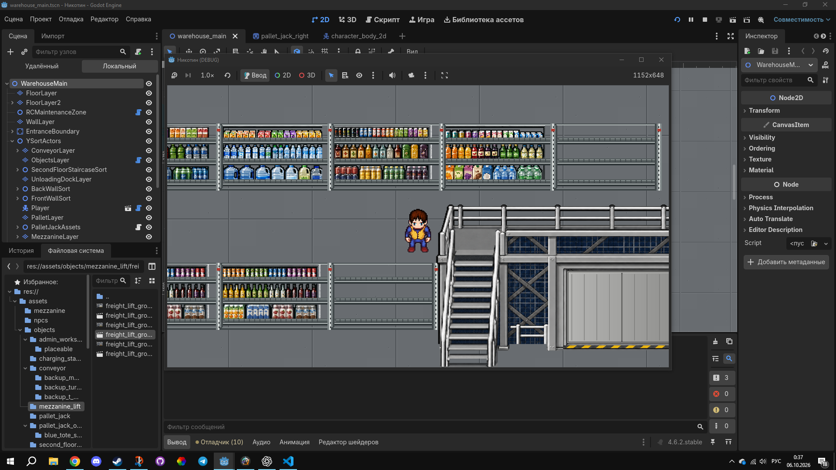Expand the FloorLayer2 node
Screen dimensions: 836x470
click(12, 103)
